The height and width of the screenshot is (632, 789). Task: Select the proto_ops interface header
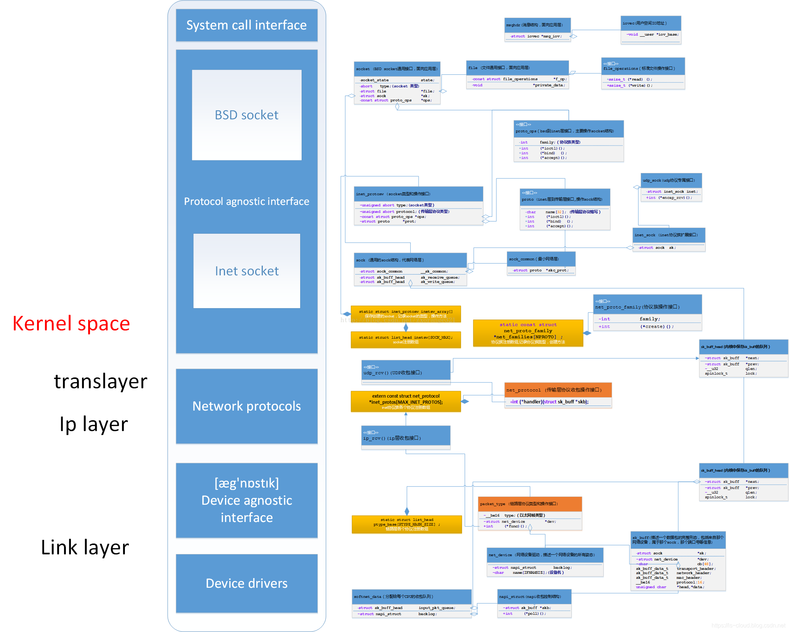click(569, 129)
